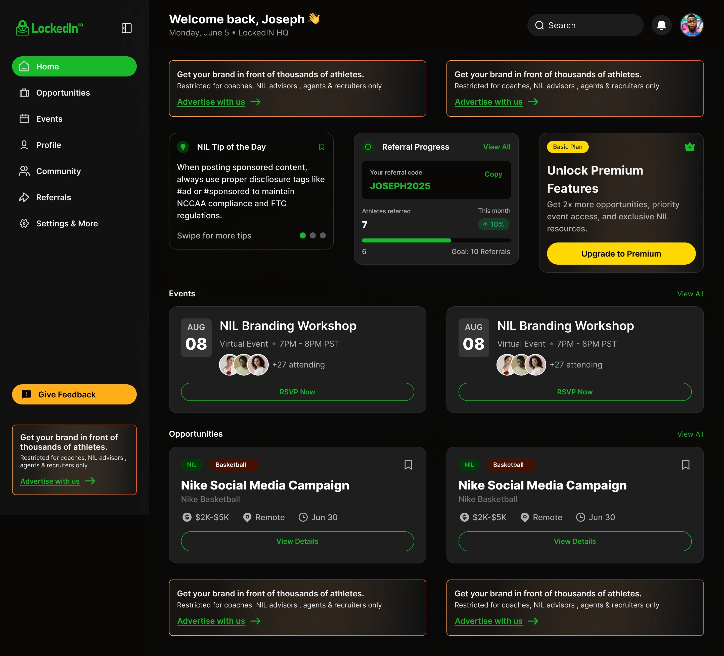Collapse the sidebar with the panel icon
Viewport: 724px width, 656px height.
pyautogui.click(x=126, y=28)
